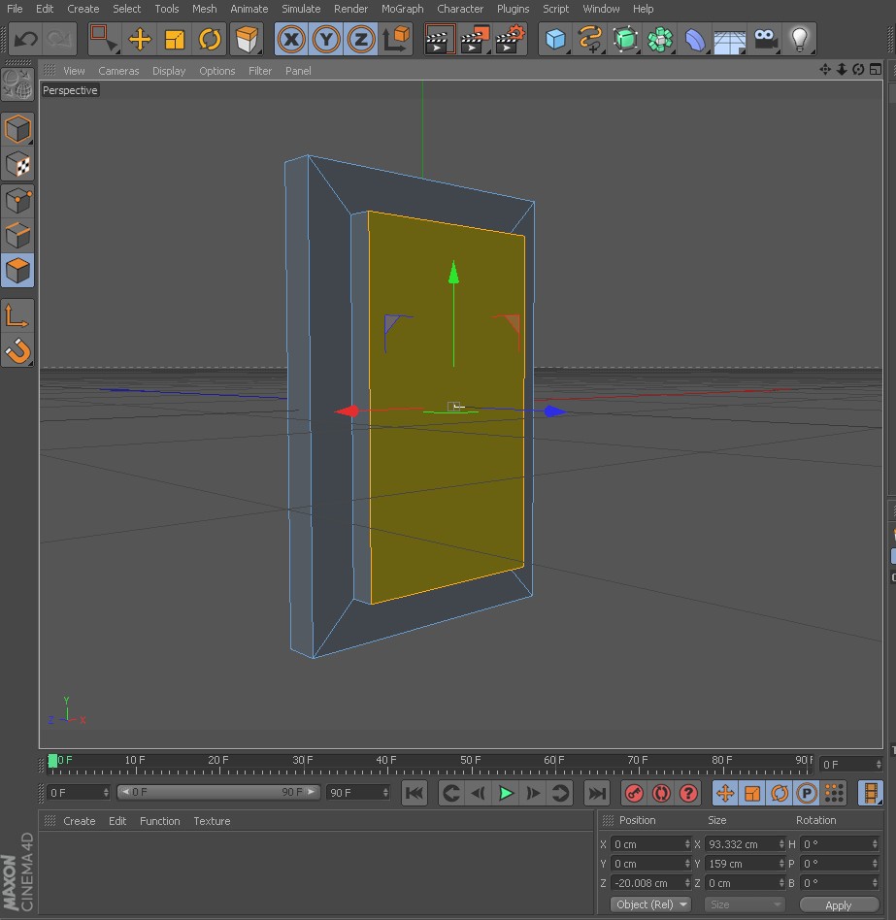Click the Make Editable icon
896x920 pixels.
click(x=17, y=84)
